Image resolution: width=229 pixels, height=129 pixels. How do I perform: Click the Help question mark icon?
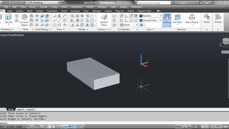(207, 3)
